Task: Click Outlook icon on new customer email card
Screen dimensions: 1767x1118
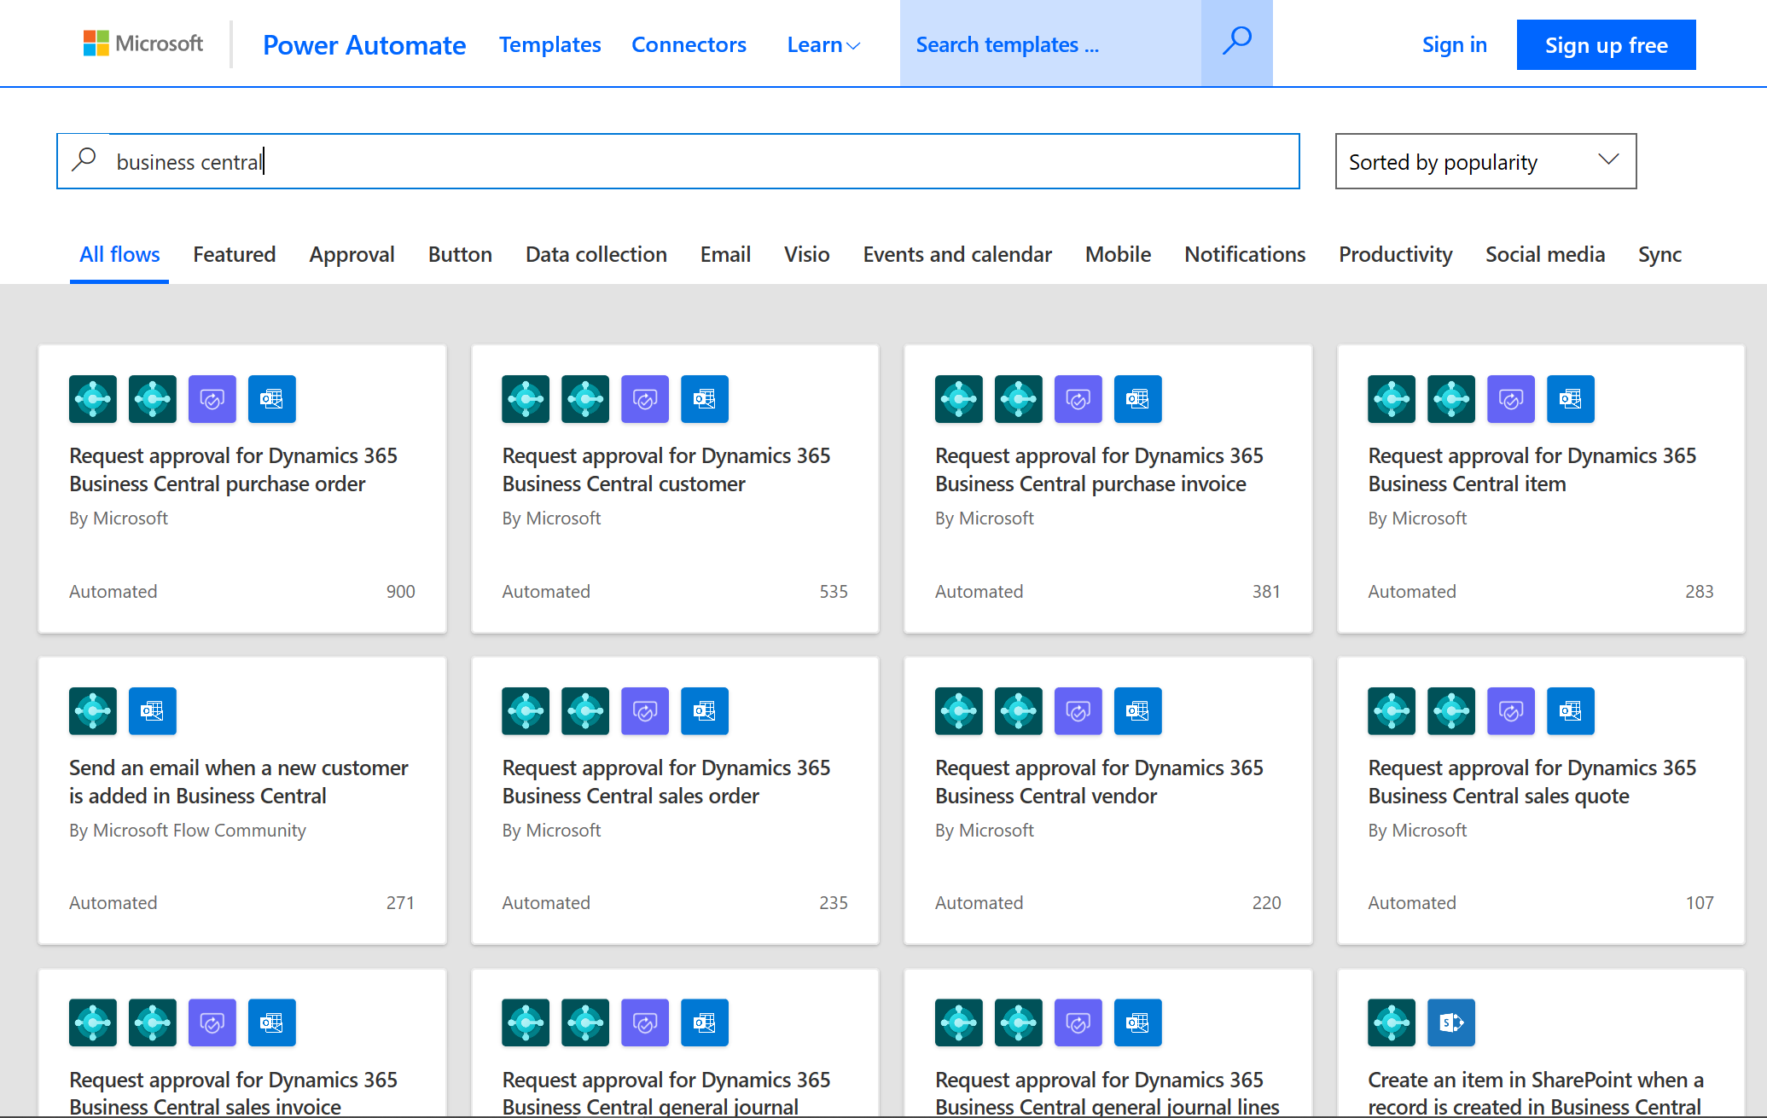Action: (x=153, y=711)
